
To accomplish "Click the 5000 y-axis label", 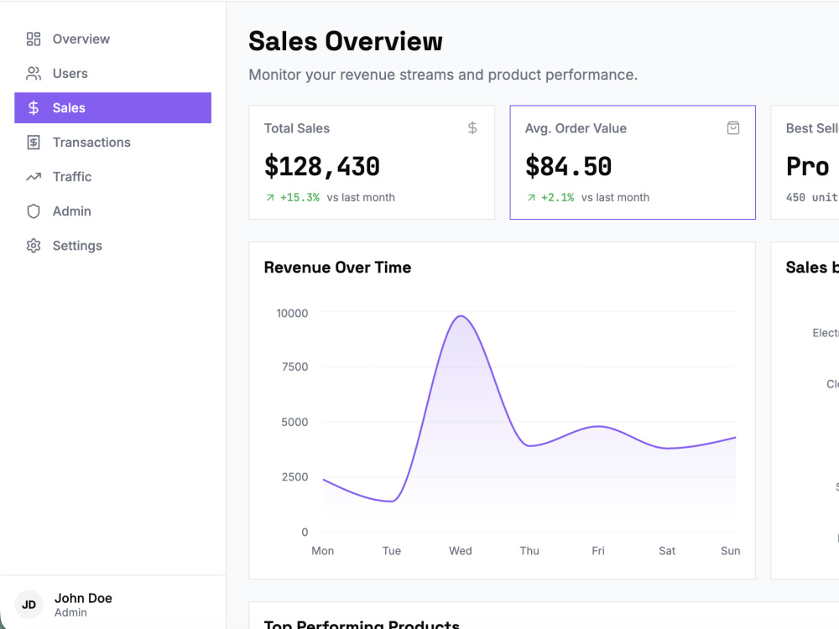I will [294, 422].
